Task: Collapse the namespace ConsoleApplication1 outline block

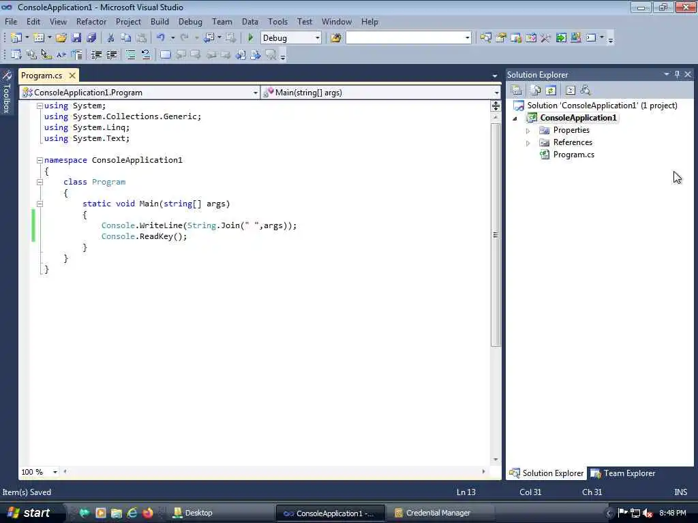Action: [40, 160]
